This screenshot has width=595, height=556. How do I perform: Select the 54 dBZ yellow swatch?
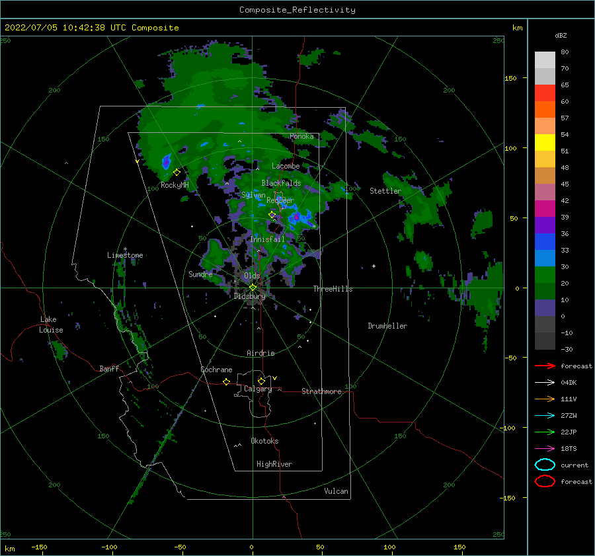click(545, 142)
